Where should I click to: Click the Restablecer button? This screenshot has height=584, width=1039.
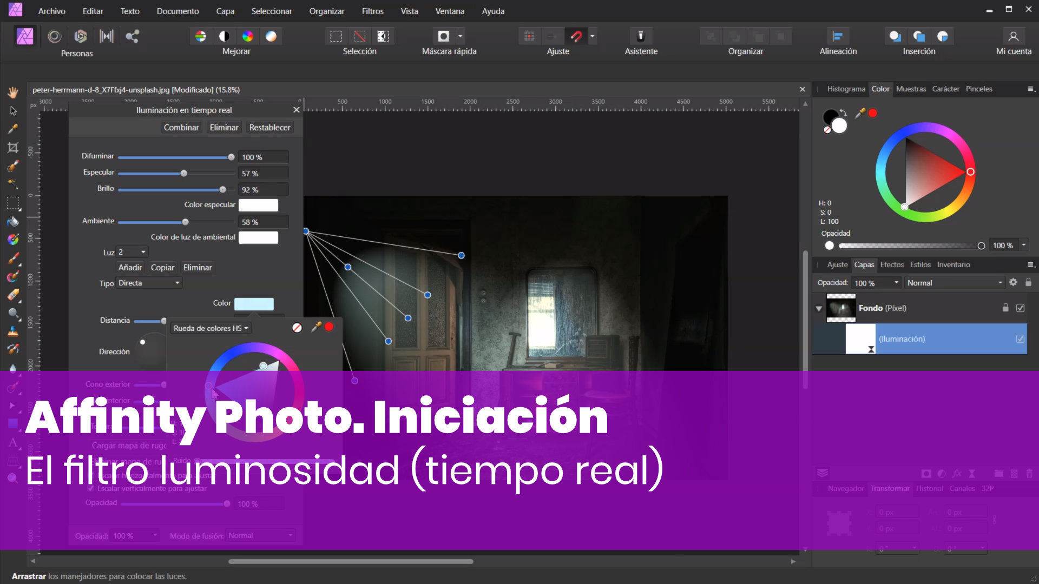(269, 127)
